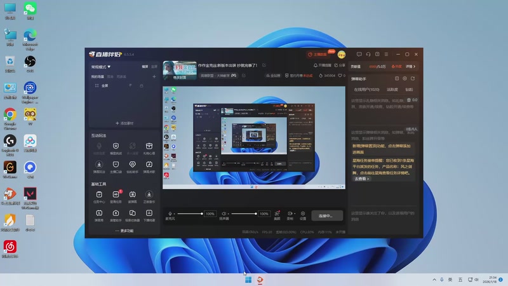Open the 主播口袋 interactive tool icon
508x286 pixels.
pyautogui.click(x=116, y=167)
